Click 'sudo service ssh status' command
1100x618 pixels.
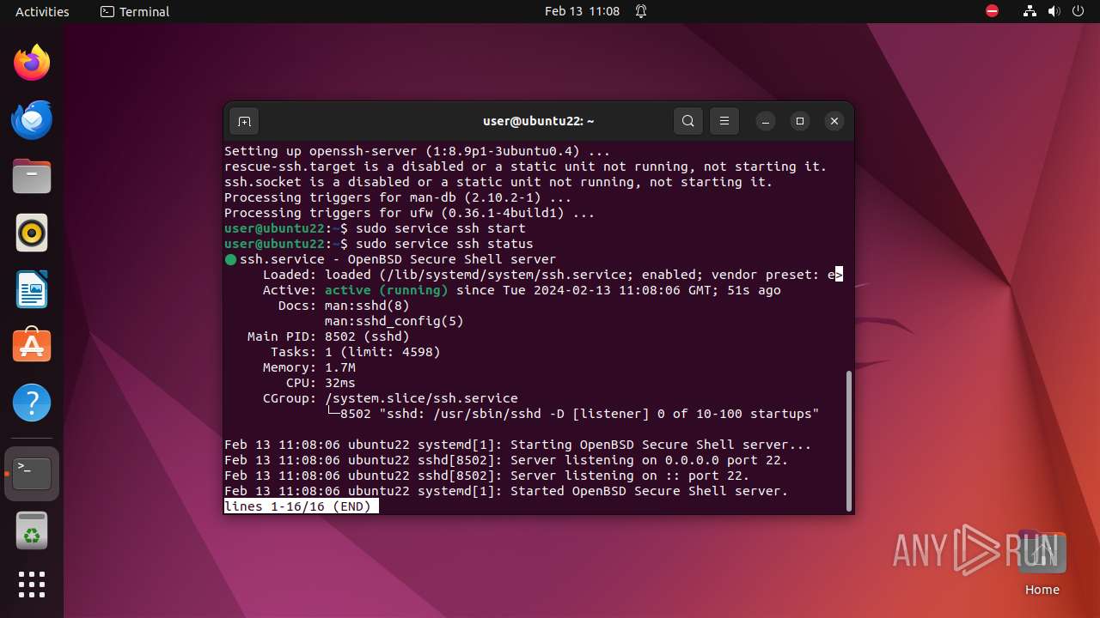(x=444, y=244)
